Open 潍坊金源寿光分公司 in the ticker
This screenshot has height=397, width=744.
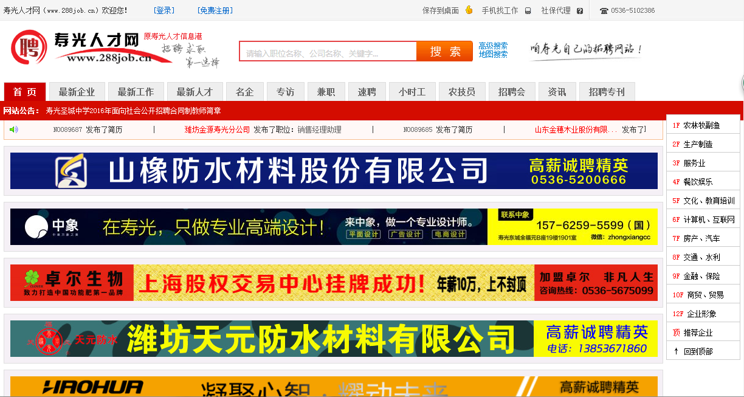(x=218, y=129)
